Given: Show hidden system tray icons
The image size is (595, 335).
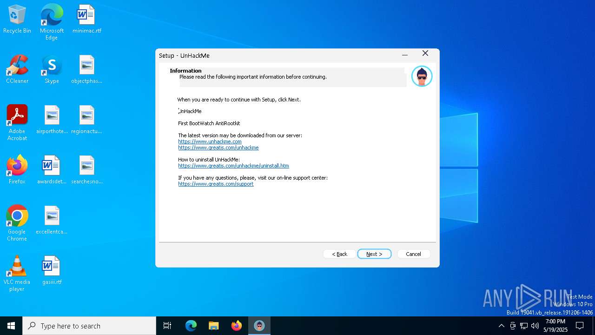Looking at the screenshot, I should pyautogui.click(x=501, y=326).
